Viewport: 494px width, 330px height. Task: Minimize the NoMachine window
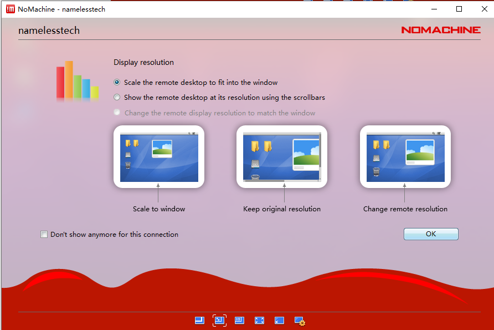[434, 9]
